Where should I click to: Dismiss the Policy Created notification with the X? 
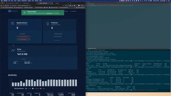click(x=63, y=11)
